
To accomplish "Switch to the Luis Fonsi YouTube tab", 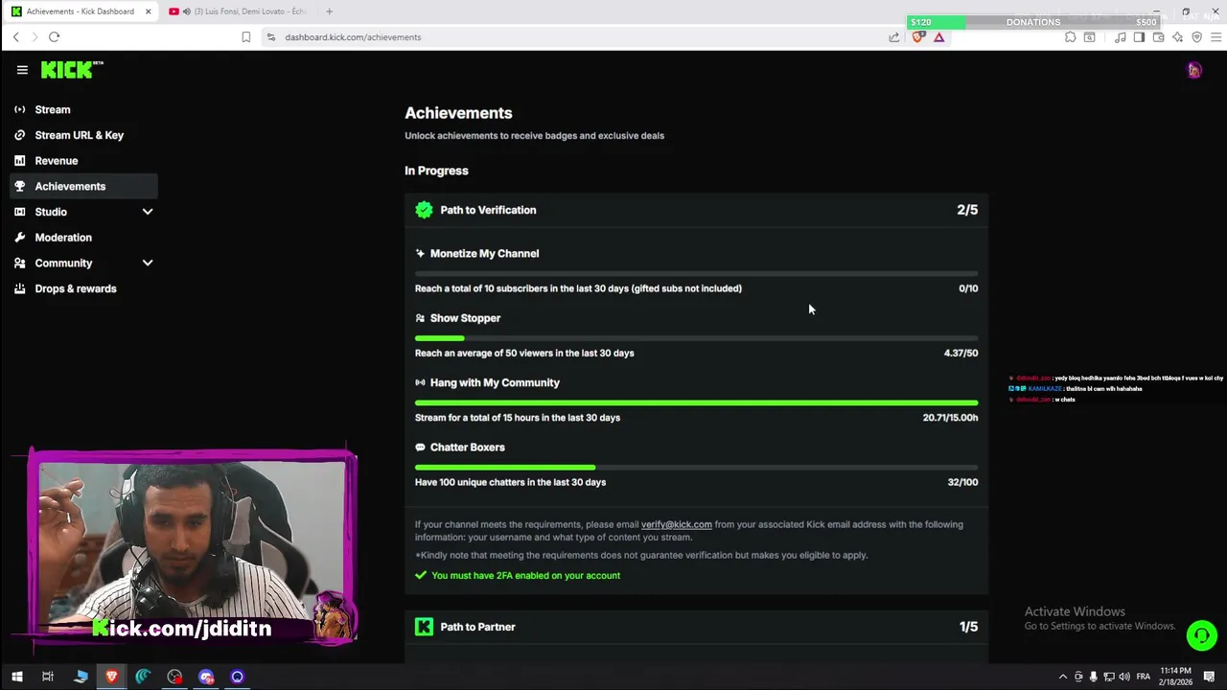I will (238, 11).
